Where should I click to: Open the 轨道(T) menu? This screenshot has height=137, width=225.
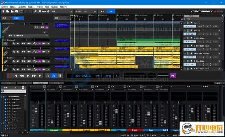coord(31,7)
